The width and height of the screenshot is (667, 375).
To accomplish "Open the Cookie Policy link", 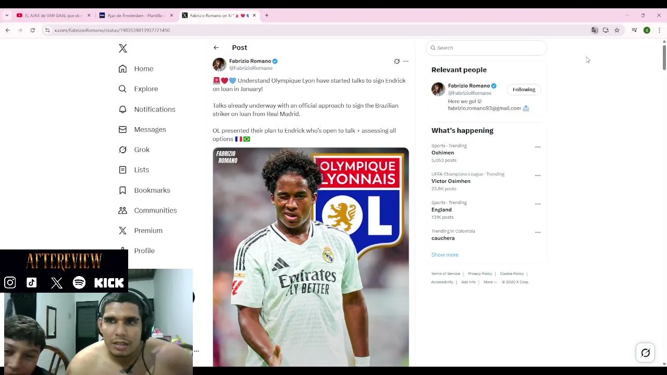I will click(512, 274).
